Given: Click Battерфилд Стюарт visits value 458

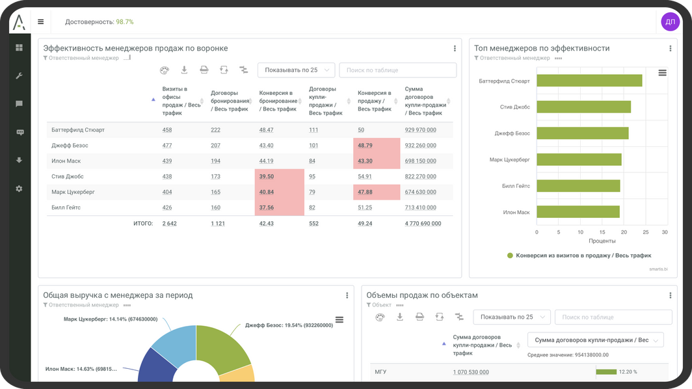Looking at the screenshot, I should [x=167, y=130].
